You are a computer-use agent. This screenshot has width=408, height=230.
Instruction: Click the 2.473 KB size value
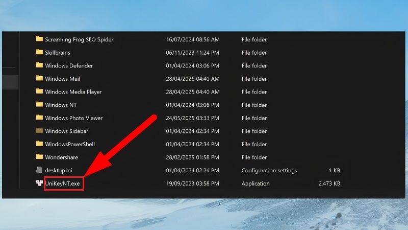[329, 183]
